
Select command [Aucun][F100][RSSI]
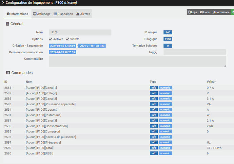click(x=40, y=153)
